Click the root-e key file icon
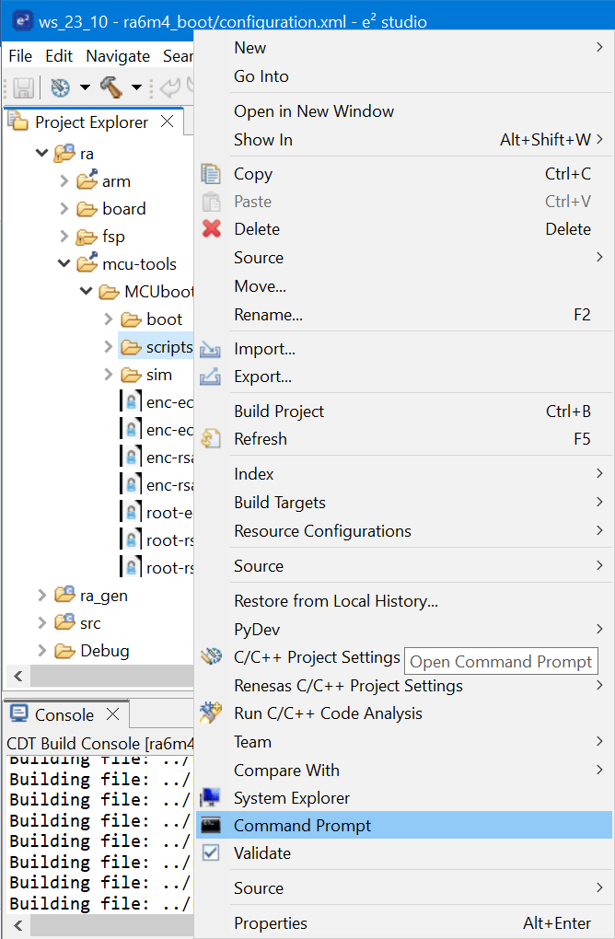 (131, 512)
